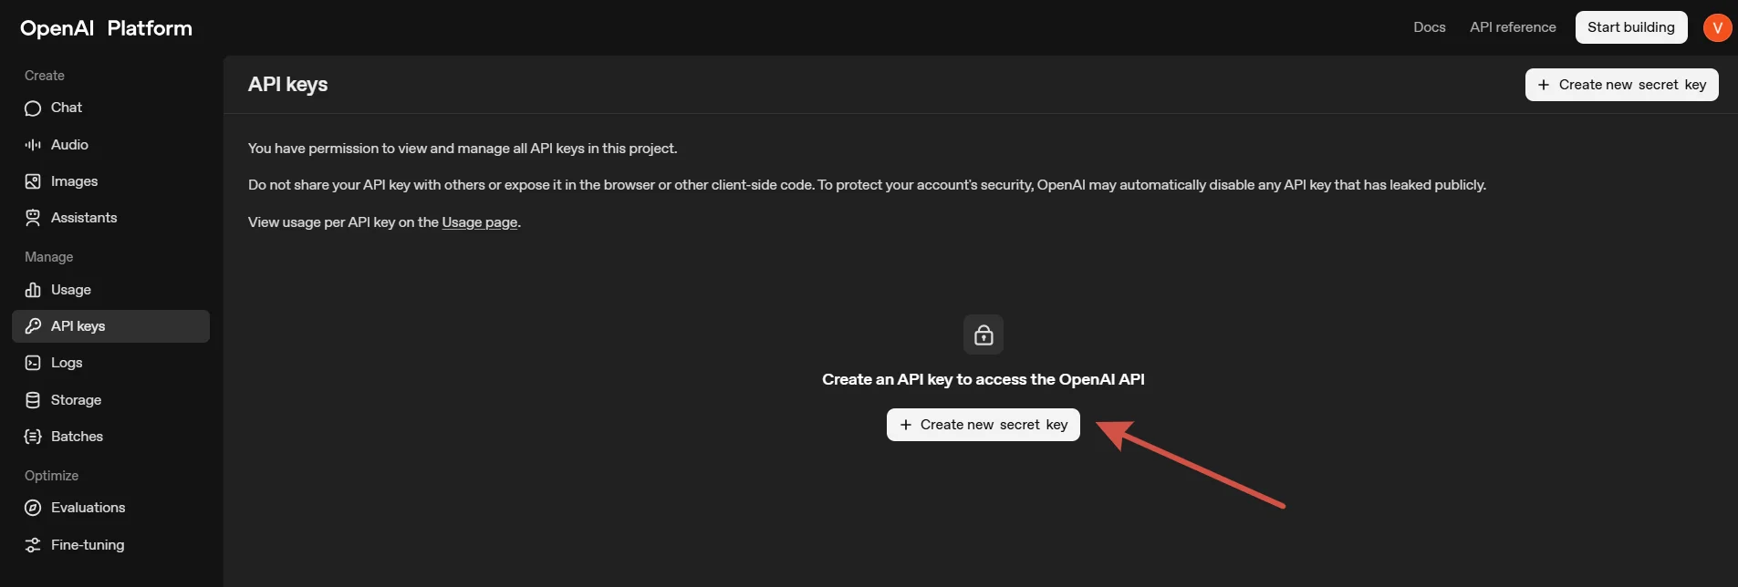Open the Fine-tuning section
This screenshot has width=1738, height=587.
(110, 545)
